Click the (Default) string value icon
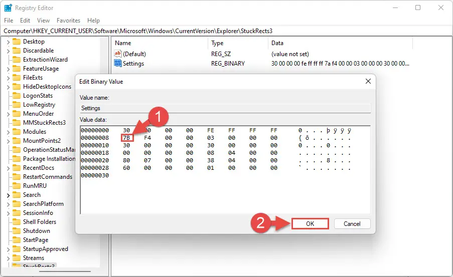 (x=118, y=54)
